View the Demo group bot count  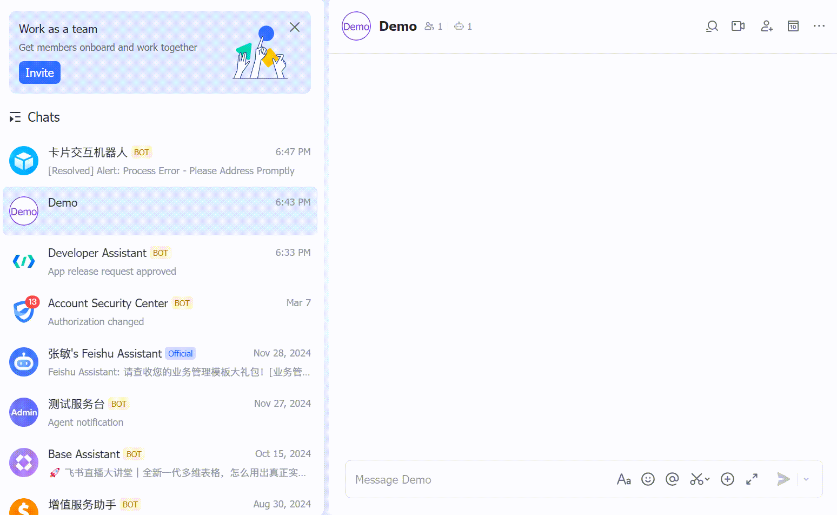tap(463, 26)
